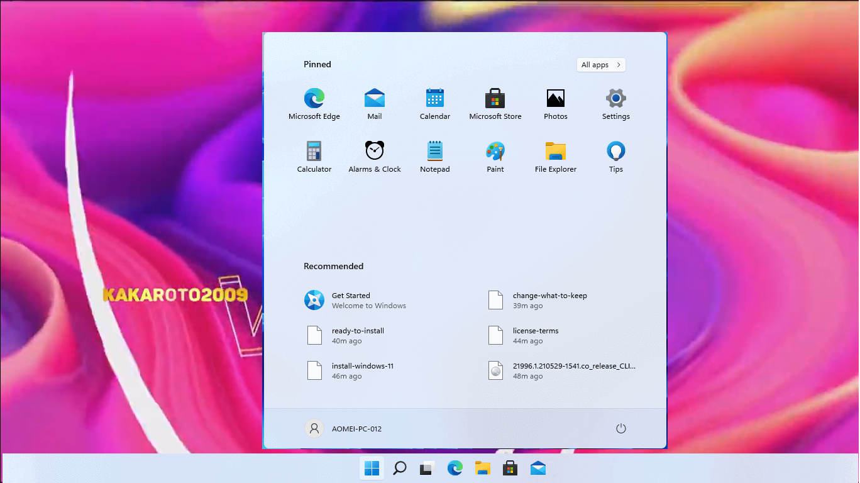Open Microsoft Store in pinned apps
The width and height of the screenshot is (860, 483).
click(495, 104)
